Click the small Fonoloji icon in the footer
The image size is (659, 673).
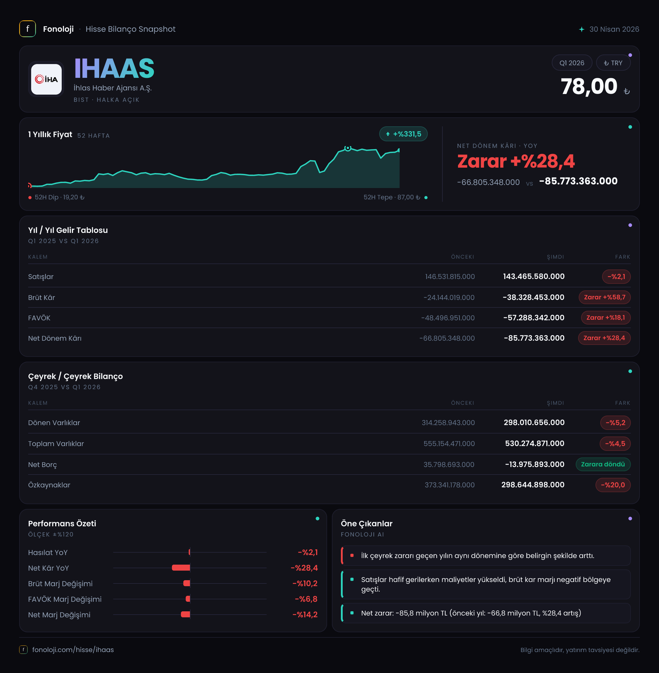coord(23,649)
